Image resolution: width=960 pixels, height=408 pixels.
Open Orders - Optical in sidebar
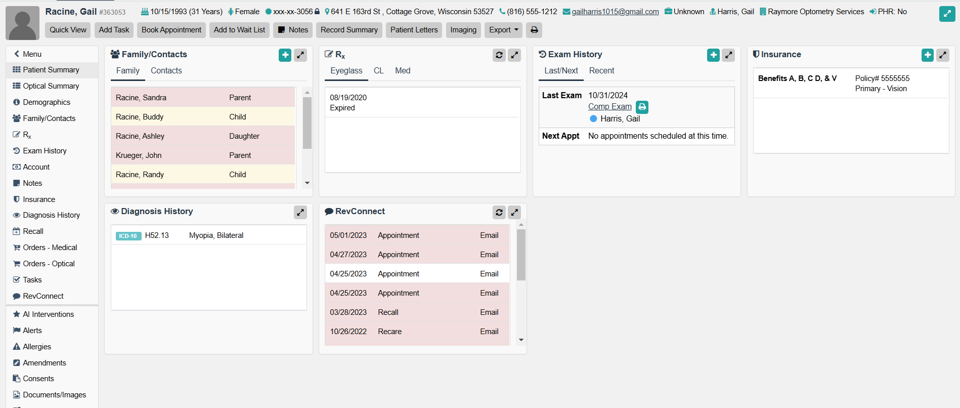click(52, 264)
